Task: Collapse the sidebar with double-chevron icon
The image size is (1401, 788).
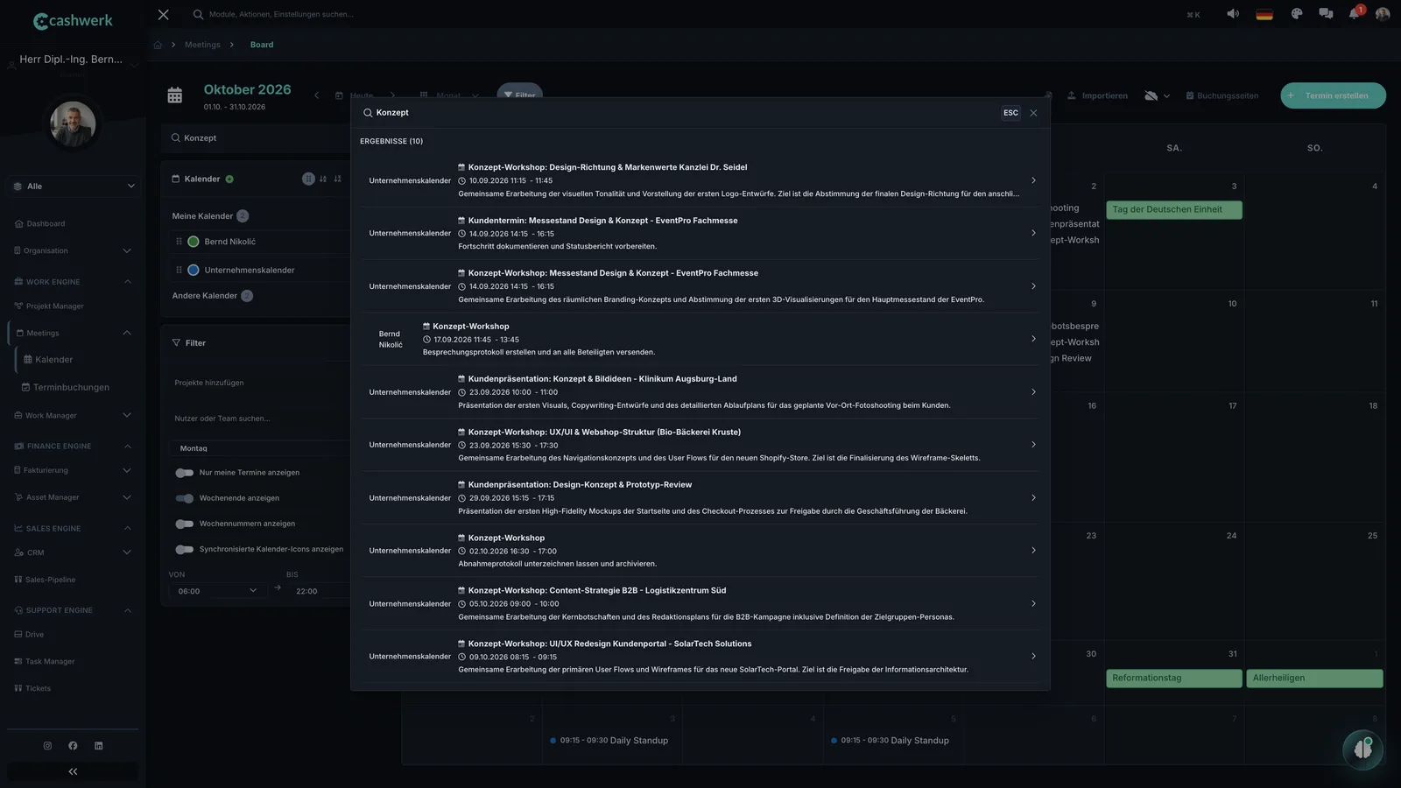Action: (x=73, y=771)
